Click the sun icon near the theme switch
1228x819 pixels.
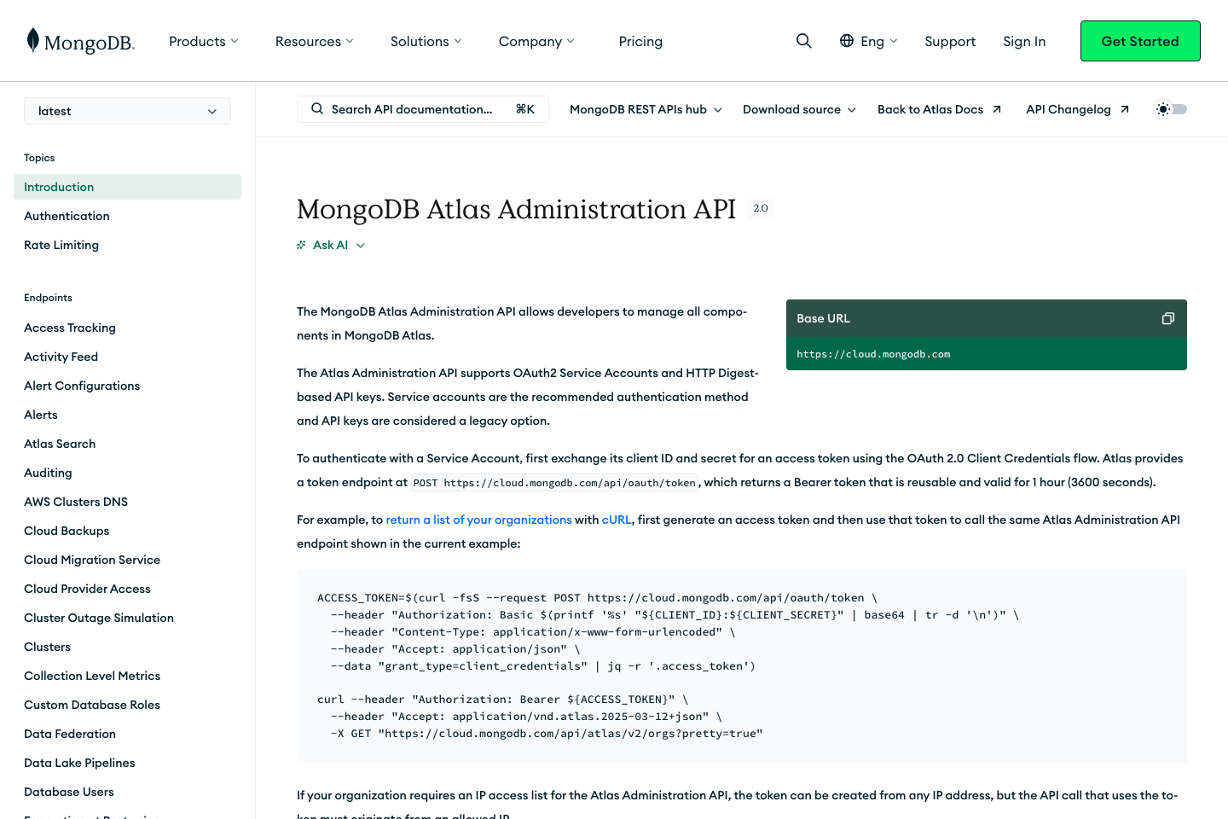tap(1163, 109)
